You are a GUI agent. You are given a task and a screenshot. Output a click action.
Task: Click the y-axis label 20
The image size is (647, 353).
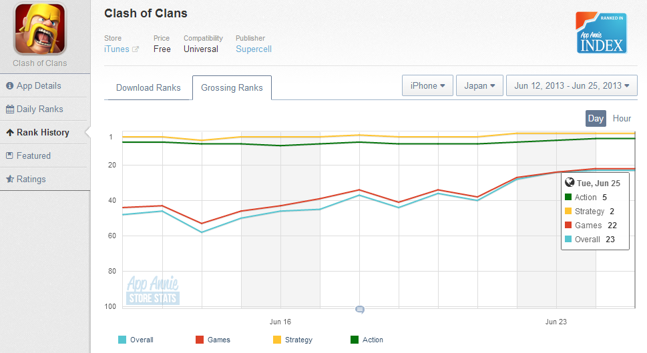tap(112, 165)
